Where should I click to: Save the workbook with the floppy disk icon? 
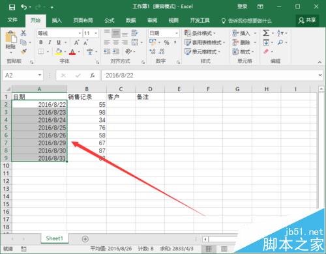pyautogui.click(x=12, y=7)
